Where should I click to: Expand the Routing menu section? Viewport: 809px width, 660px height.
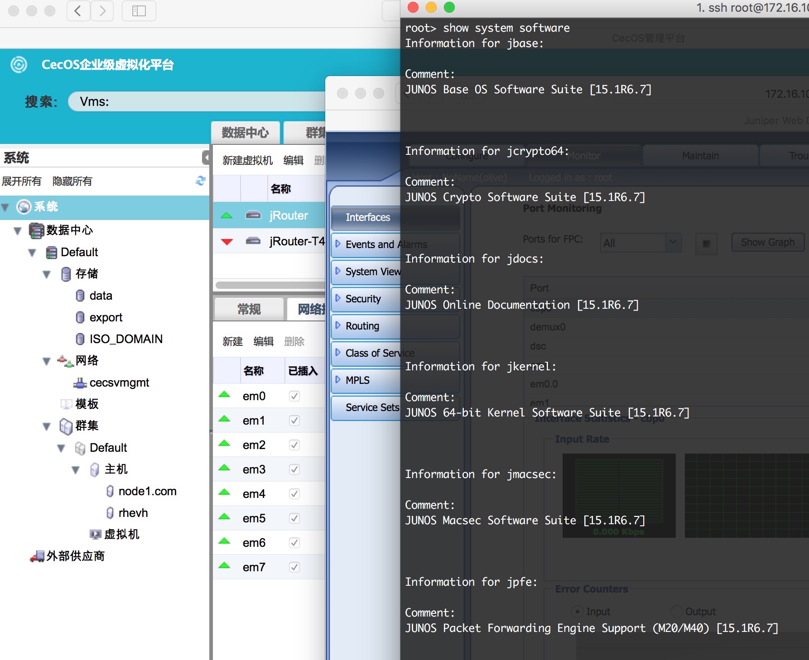tap(337, 325)
